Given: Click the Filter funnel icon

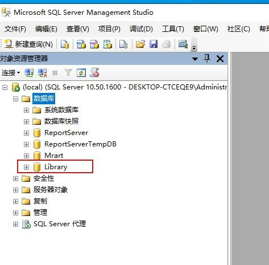Looking at the screenshot, I should (68, 73).
